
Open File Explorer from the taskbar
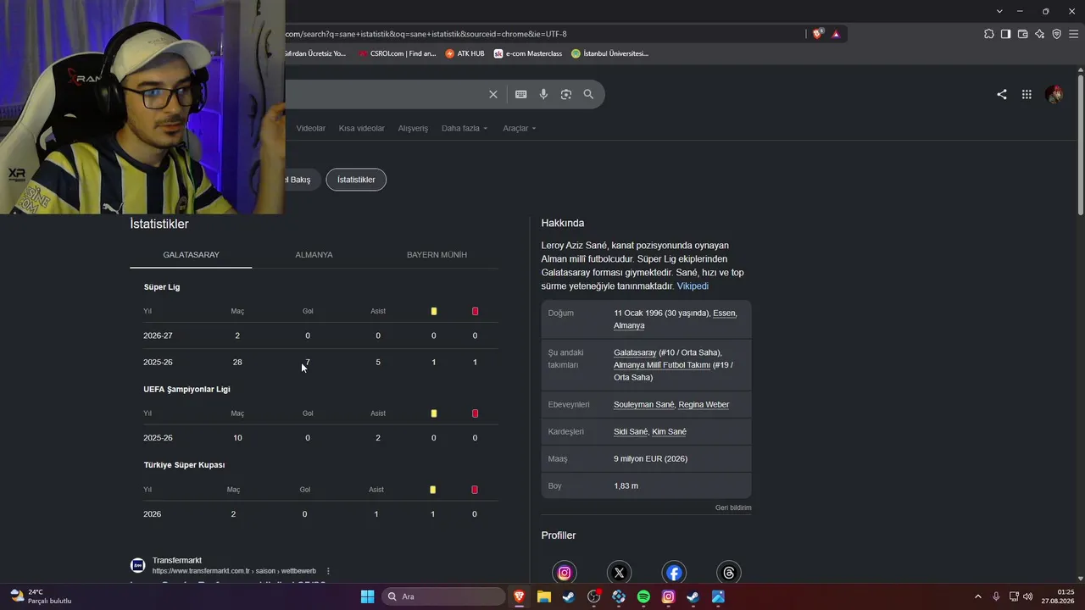(x=544, y=596)
